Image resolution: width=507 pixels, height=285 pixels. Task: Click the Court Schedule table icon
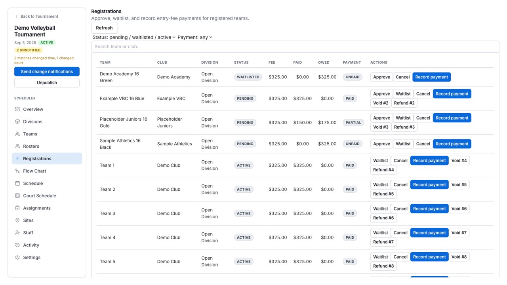[x=17, y=196]
